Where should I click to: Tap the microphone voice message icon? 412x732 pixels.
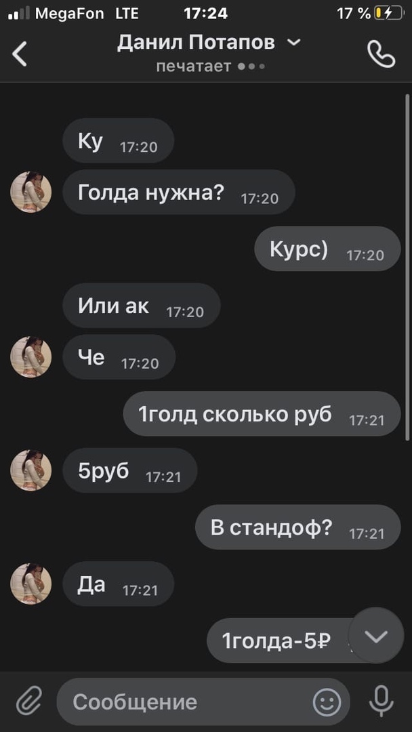tap(382, 701)
